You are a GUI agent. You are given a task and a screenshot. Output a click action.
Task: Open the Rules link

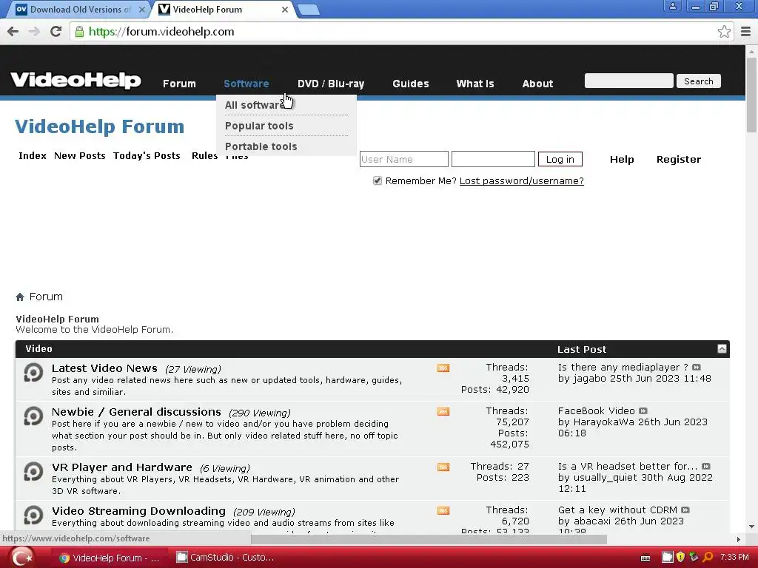(204, 155)
